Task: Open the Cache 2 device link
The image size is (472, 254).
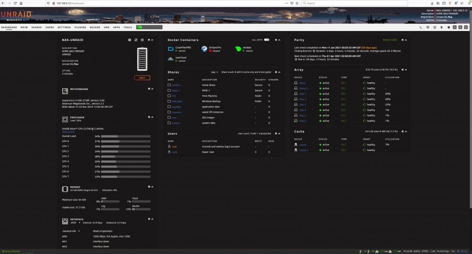Action: pos(303,150)
